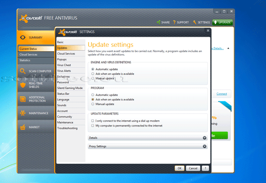Click the Additional Protection icon
Viewport: 266px width, 183px height.
coord(23,99)
